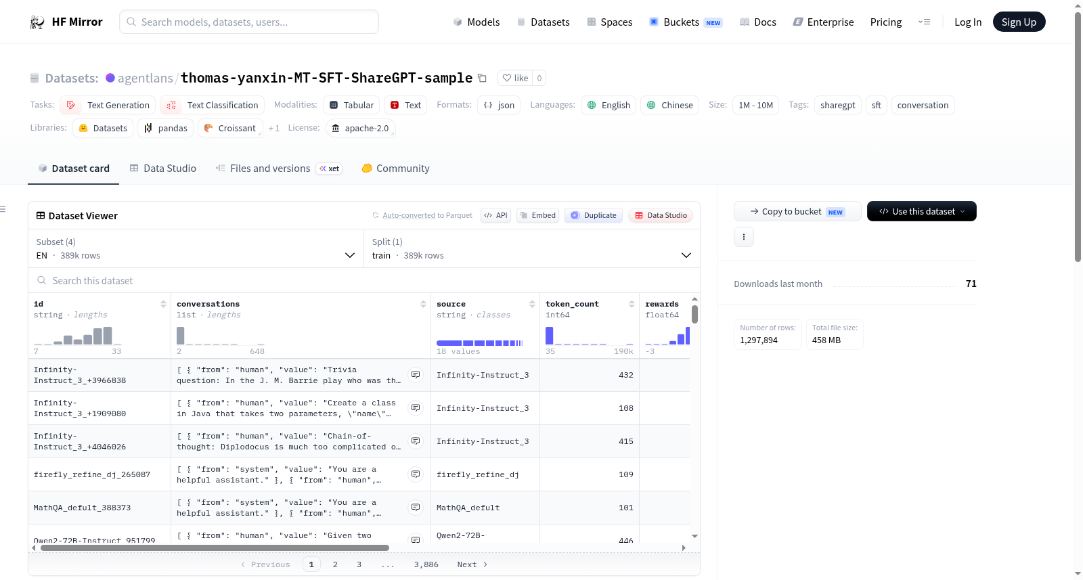Expand the Split train dropdown

(531, 248)
